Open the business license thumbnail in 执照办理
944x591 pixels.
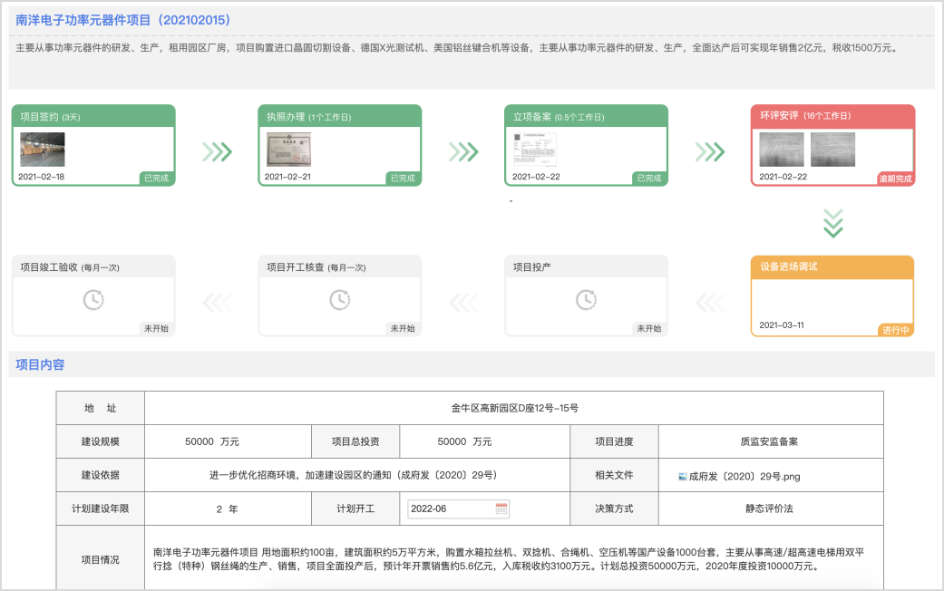(288, 150)
